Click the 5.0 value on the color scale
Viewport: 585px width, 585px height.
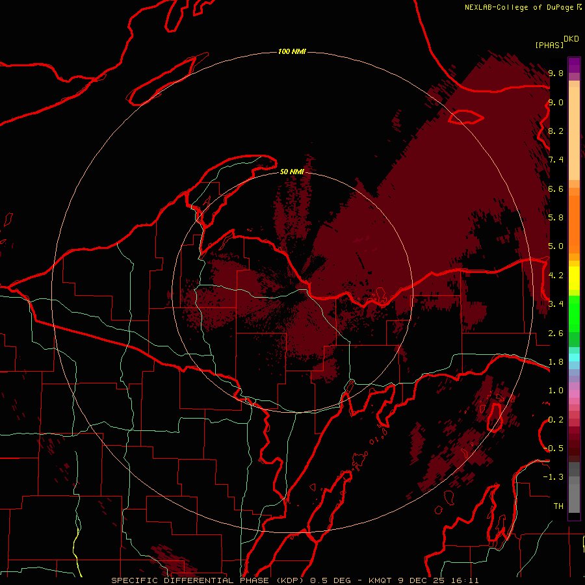556,246
